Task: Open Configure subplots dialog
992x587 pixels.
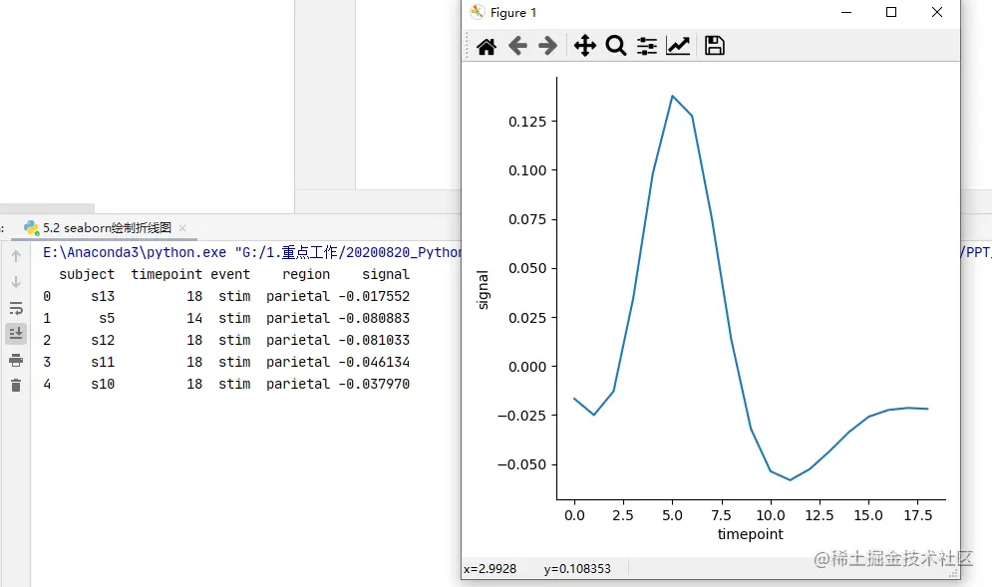Action: (x=647, y=46)
